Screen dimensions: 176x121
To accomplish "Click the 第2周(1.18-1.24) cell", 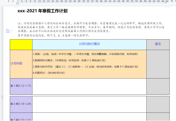I will coord(21,105).
